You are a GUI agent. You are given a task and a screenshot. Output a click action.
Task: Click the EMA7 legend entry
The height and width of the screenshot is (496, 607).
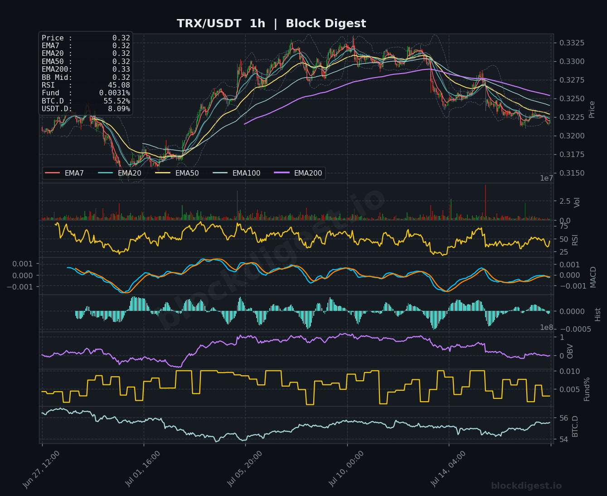pos(64,173)
